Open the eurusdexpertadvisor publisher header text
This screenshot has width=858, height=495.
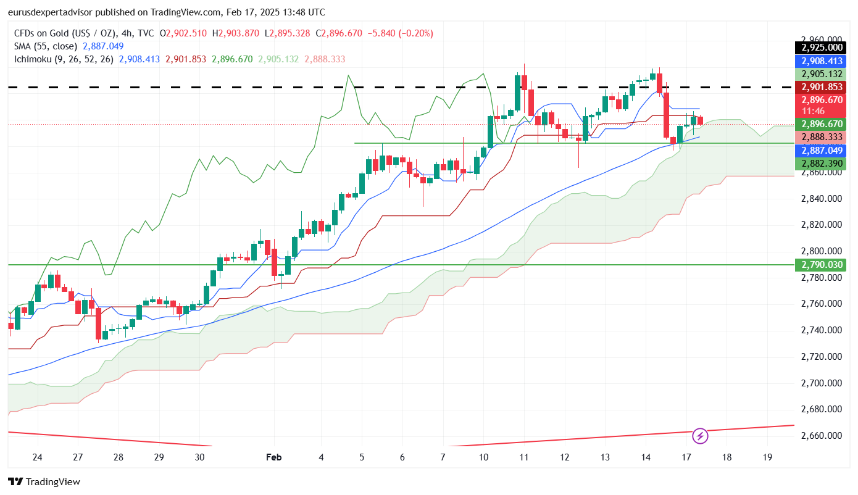(166, 12)
